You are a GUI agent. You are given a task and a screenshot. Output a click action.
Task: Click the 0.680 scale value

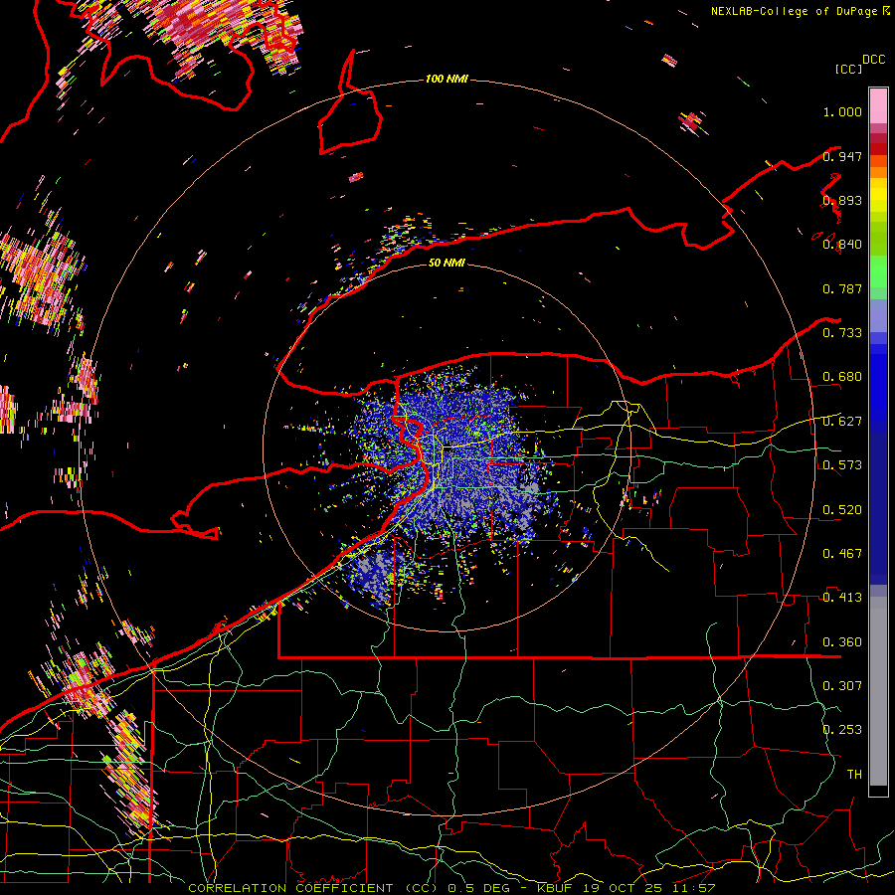(x=842, y=377)
